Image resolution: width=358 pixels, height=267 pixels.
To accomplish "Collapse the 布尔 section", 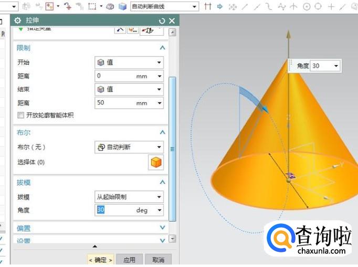I will click(162, 132).
